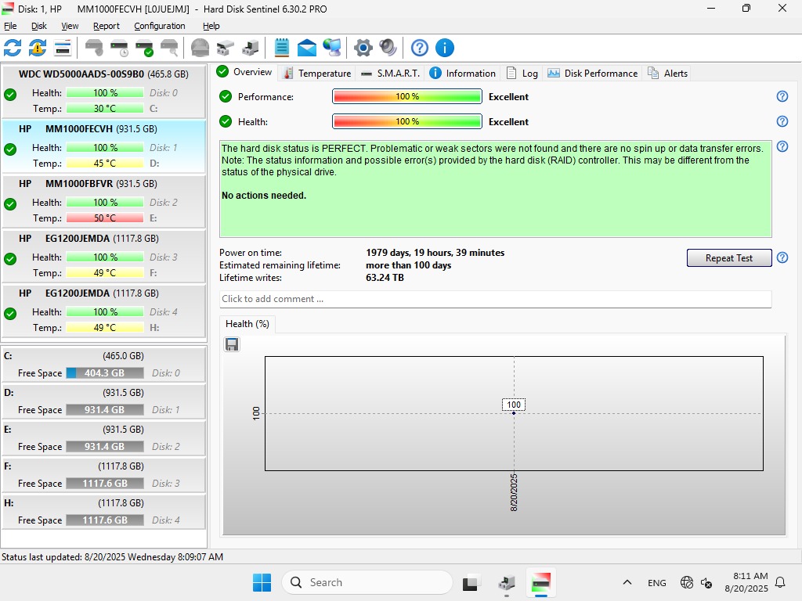Click the disk with green checkmark toolbar icon
This screenshot has width=802, height=601.
coord(144,48)
